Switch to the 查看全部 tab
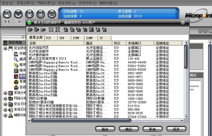Screen dimensions: 212x136 36,37
